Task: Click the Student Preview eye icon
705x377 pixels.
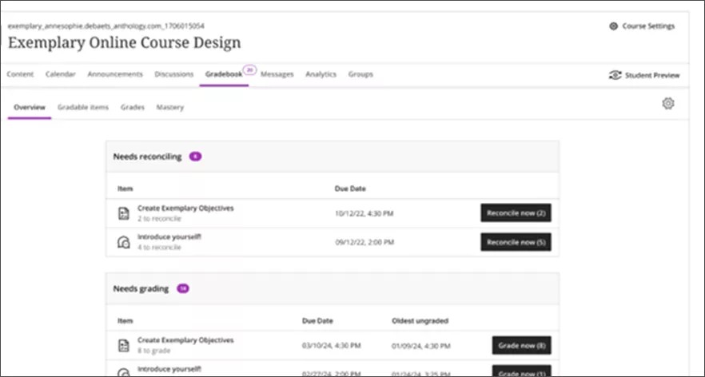Action: tap(615, 75)
